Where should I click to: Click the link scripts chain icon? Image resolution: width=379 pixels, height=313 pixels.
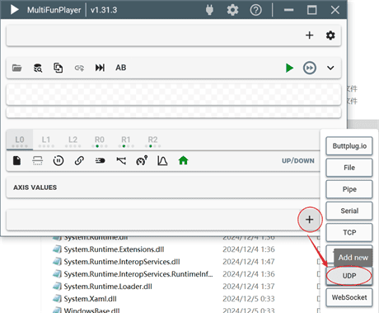[x=79, y=68]
